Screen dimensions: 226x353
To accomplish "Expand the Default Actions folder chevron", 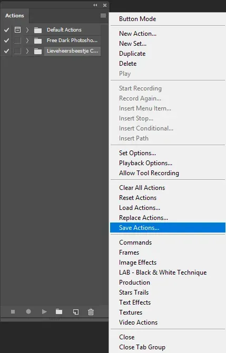I will click(27, 29).
